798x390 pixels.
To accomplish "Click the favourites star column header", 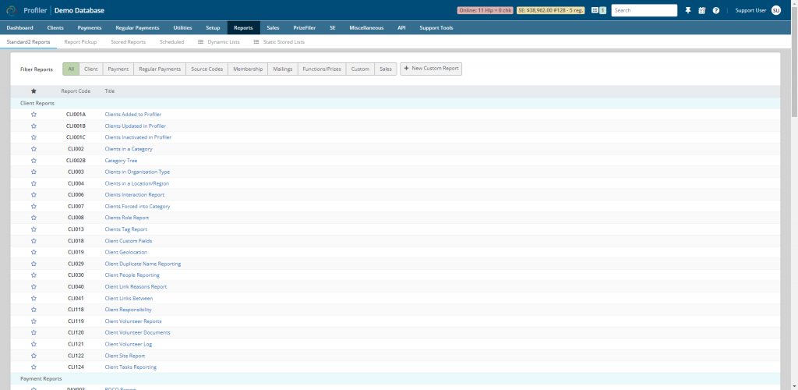I will pyautogui.click(x=34, y=91).
